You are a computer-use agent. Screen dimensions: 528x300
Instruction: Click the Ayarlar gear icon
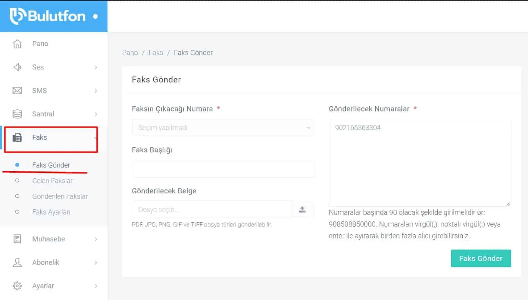(x=17, y=286)
